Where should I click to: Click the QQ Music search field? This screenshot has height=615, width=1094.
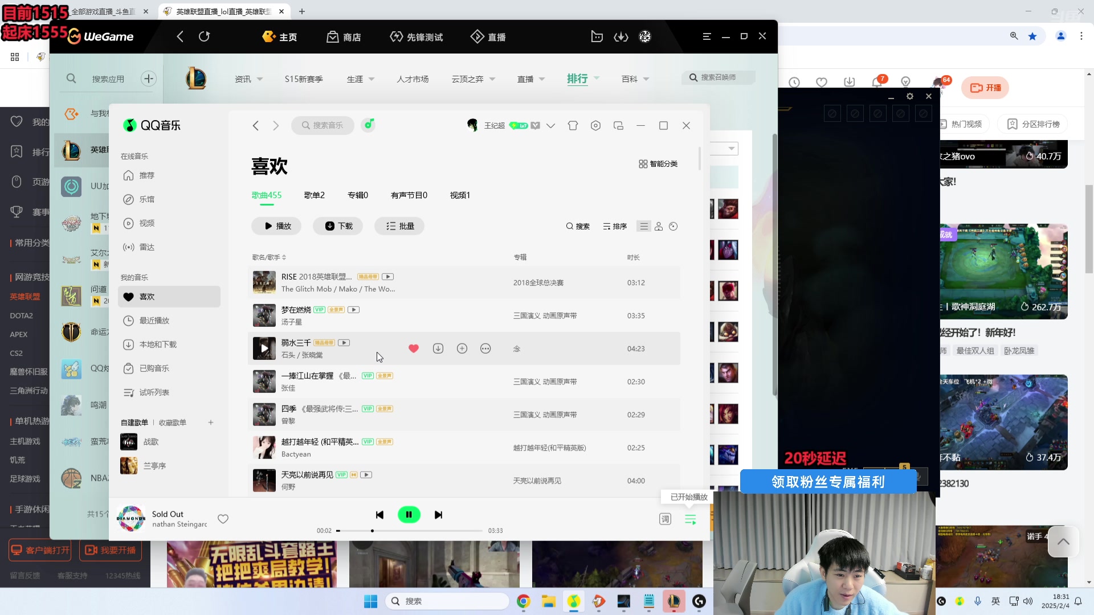pos(323,125)
